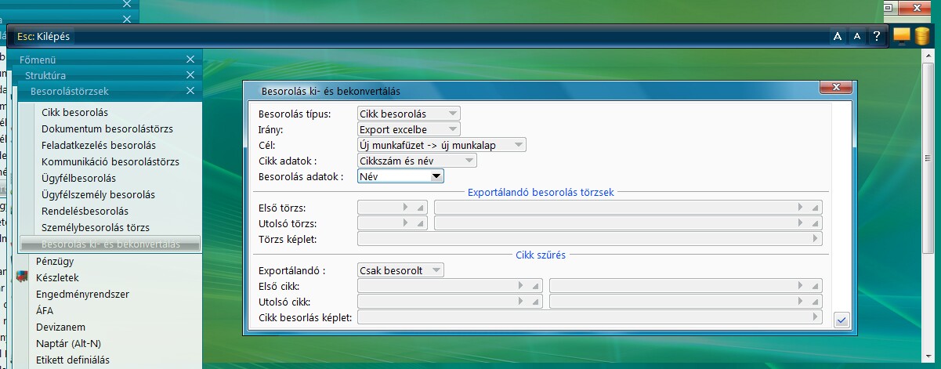Click the gold database cylinder icon
Screen dimensions: 941x369
[921, 36]
